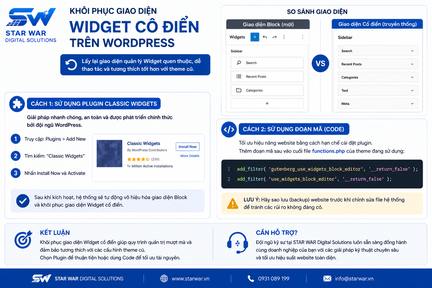Open the far-right options dots in Widgets toolbar
This screenshot has height=288, width=432.
[303, 37]
